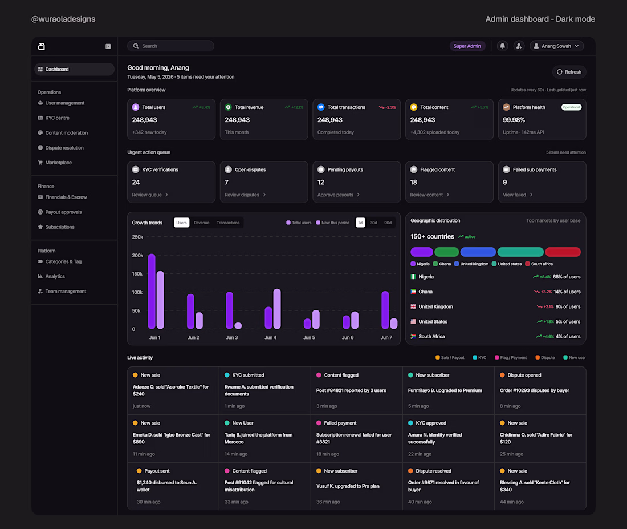The width and height of the screenshot is (627, 529).
Task: Open Analytics in sidebar
Action: (51, 276)
